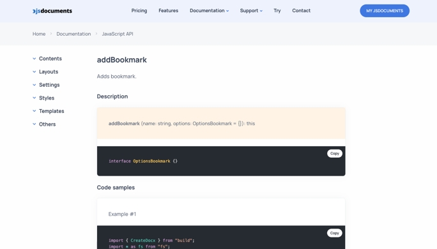The width and height of the screenshot is (437, 249).
Task: Click the addBookmark method signature text
Action: tap(181, 123)
